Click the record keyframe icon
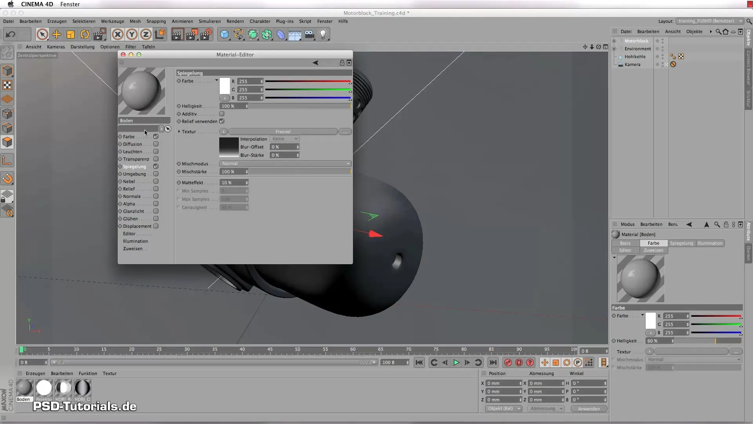The height and width of the screenshot is (424, 753). coord(508,362)
